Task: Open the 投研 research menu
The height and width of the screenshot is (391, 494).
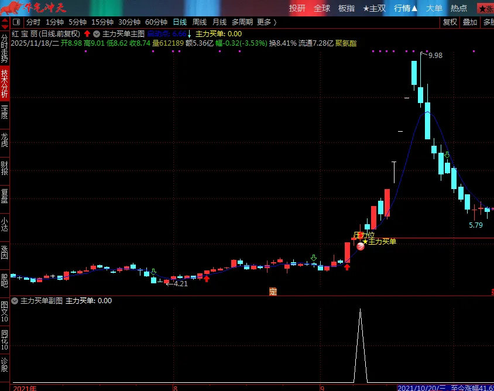Action: point(297,8)
